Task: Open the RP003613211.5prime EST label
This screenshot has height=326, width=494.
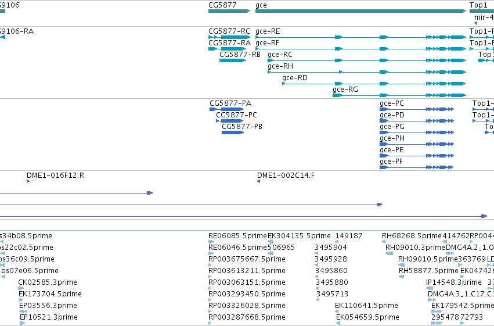Action: tap(247, 271)
